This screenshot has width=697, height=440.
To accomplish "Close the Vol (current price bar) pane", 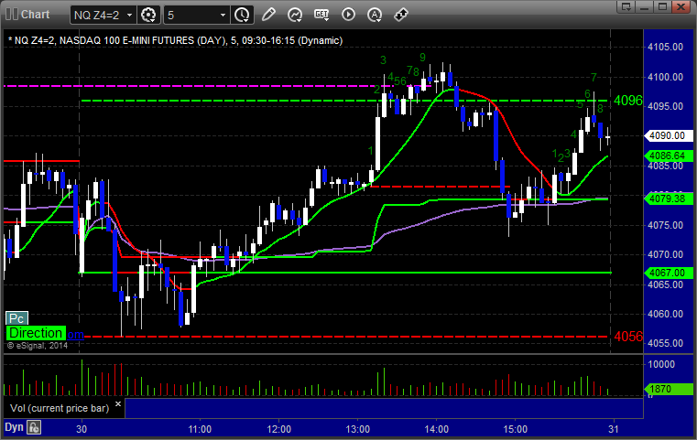I will [x=118, y=404].
